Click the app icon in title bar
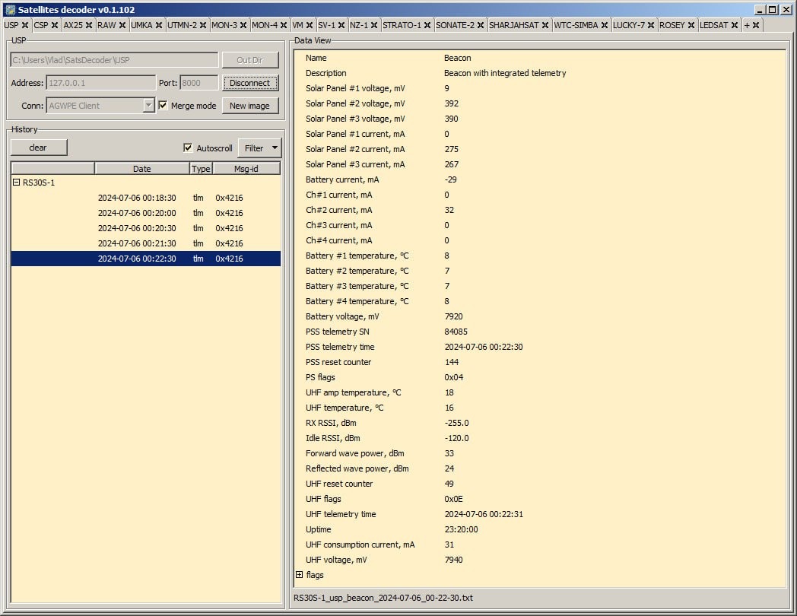Image resolution: width=797 pixels, height=616 pixels. [x=10, y=9]
